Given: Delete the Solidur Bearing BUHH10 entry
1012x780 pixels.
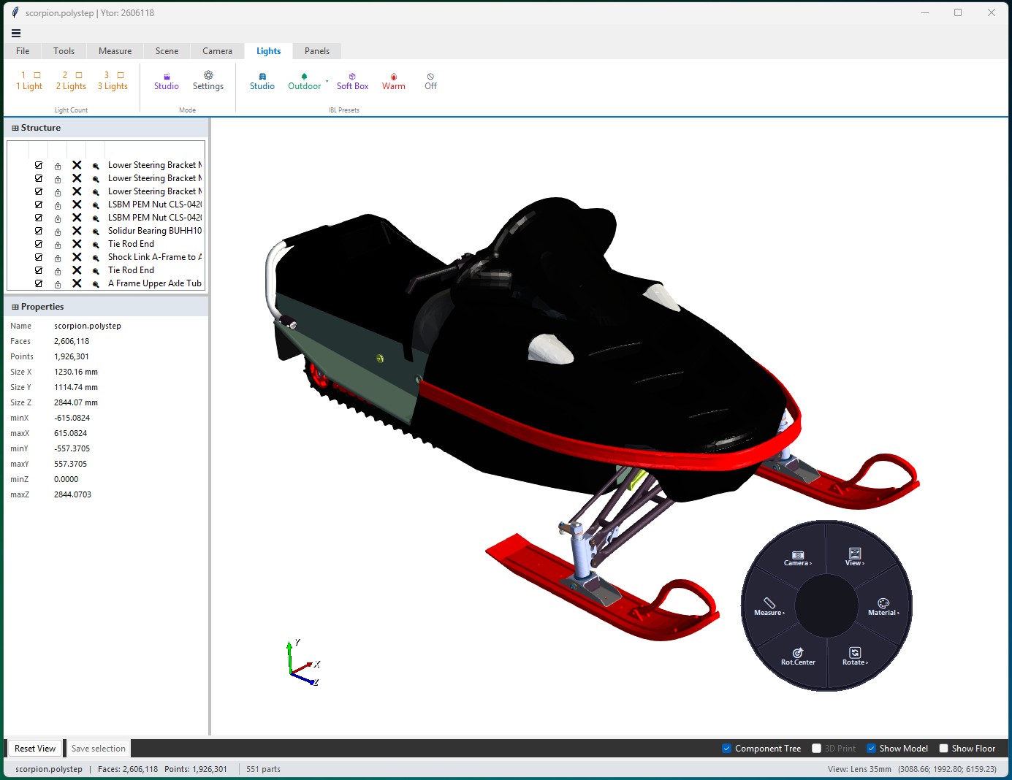Looking at the screenshot, I should [x=77, y=231].
